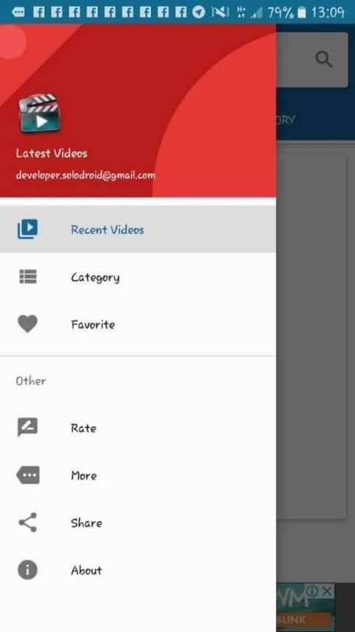Viewport: 355px width, 632px height.
Task: Tap the battery indicator in status bar
Action: coord(302,12)
